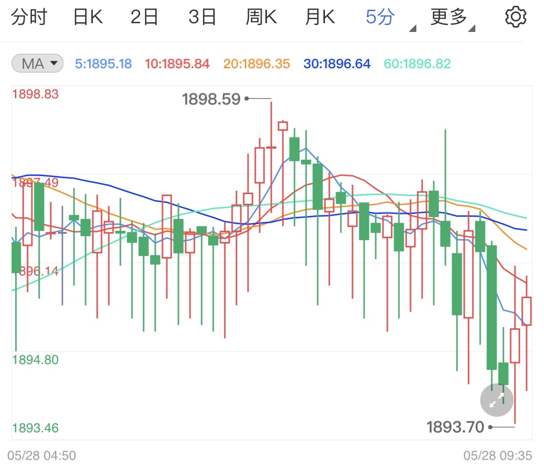Click the high price label 1898.59
This screenshot has width=544, height=469.
(211, 99)
